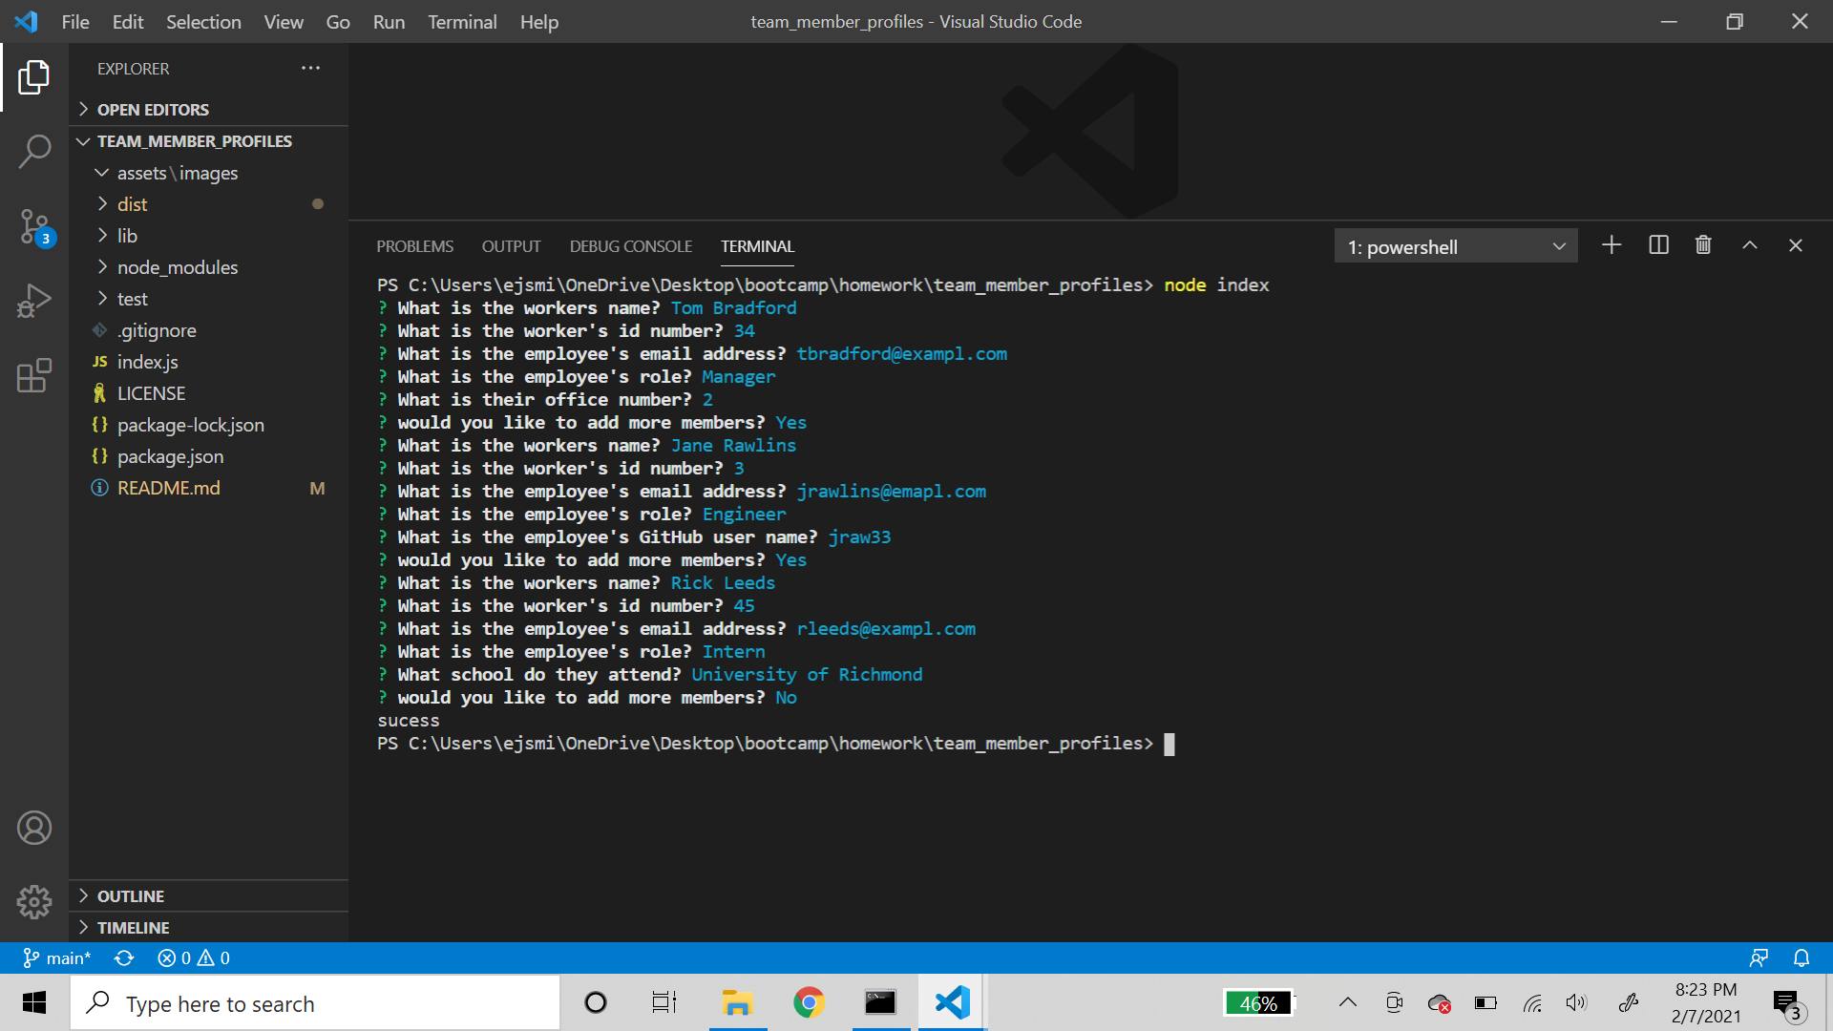The image size is (1833, 1031).
Task: Open the Extensions view icon
Action: pos(34,375)
